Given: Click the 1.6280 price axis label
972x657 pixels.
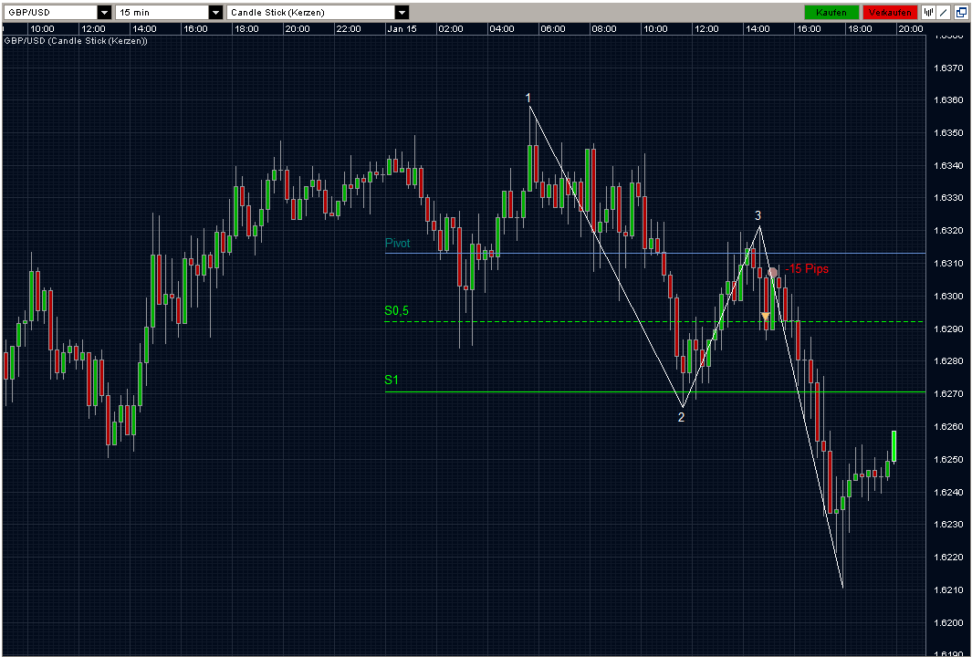Looking at the screenshot, I should click(x=948, y=361).
